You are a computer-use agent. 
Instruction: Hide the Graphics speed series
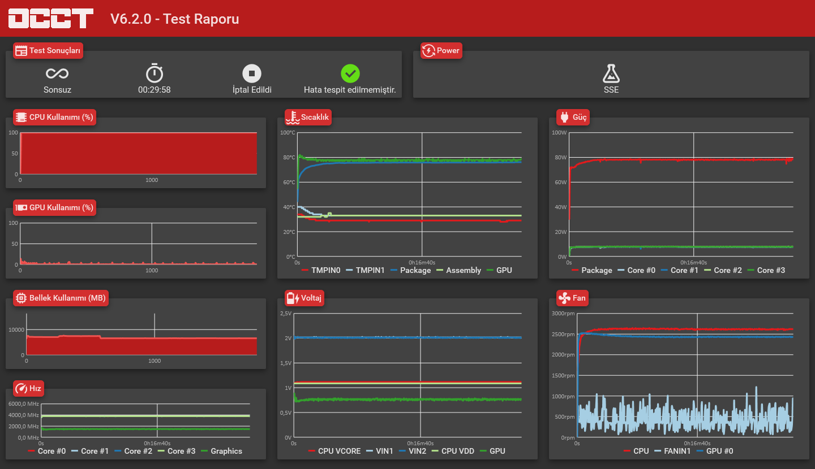[x=221, y=451]
